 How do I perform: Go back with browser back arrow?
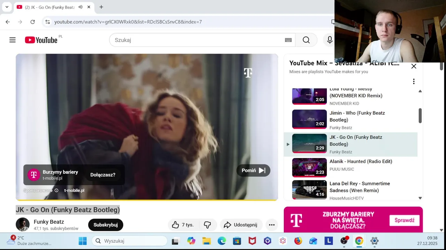(x=8, y=22)
